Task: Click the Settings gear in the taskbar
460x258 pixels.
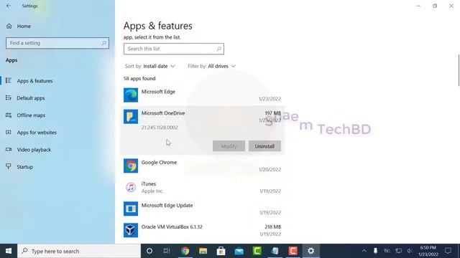Action: point(311,251)
